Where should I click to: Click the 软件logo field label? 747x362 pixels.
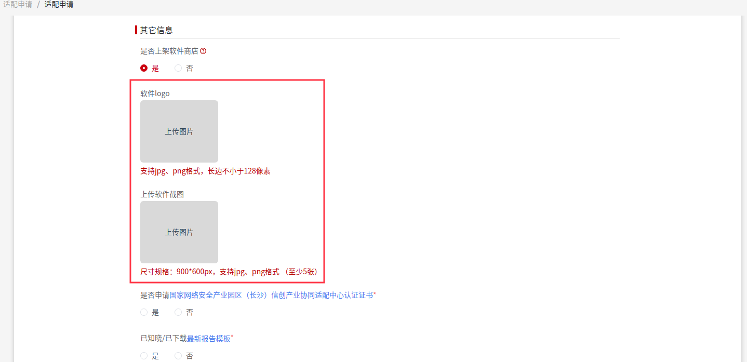coord(155,93)
